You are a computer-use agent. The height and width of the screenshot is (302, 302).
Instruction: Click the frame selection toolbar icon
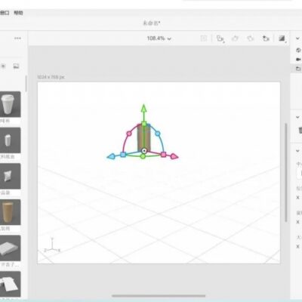204,39
